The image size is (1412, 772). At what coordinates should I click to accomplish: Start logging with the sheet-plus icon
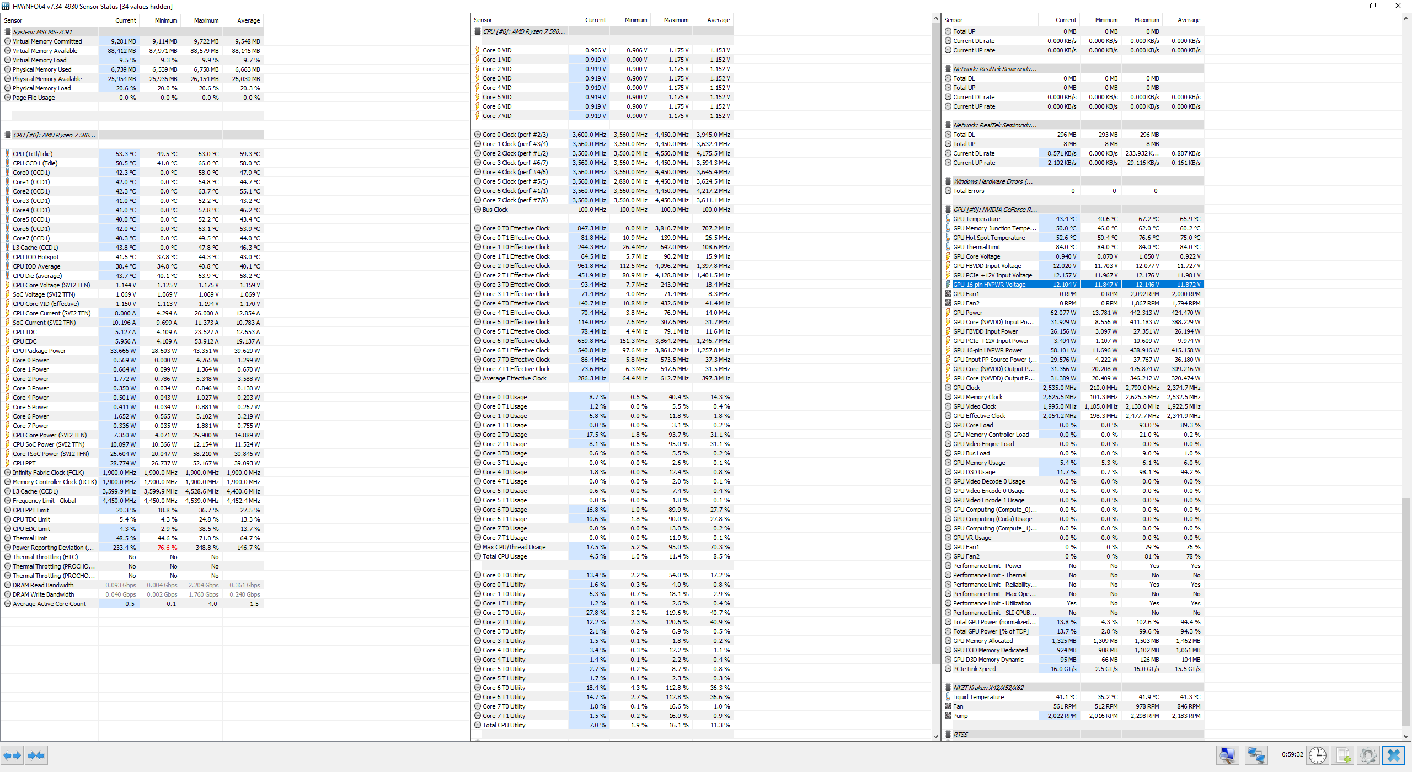click(1343, 755)
